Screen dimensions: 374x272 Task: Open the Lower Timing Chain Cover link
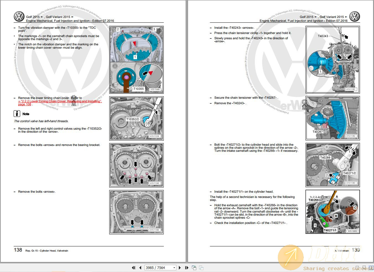pos(60,101)
